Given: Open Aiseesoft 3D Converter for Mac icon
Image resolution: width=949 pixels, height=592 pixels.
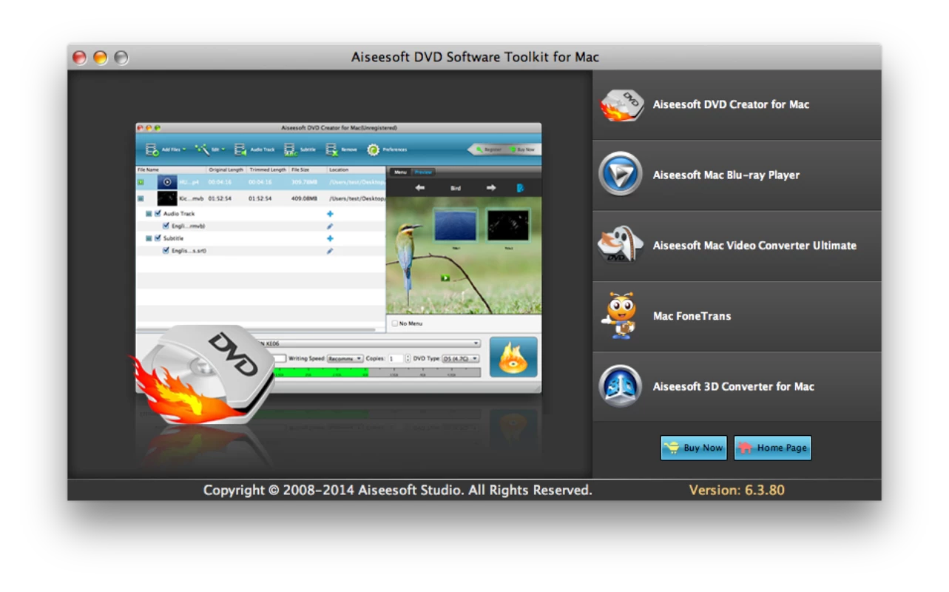Looking at the screenshot, I should (621, 386).
